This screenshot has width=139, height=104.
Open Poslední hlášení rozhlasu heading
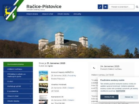coord(111,69)
